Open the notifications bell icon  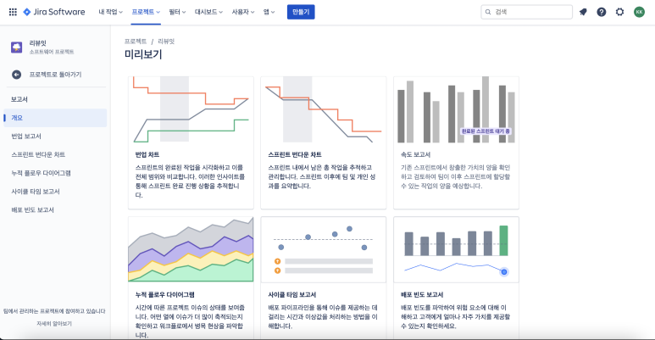pos(583,12)
